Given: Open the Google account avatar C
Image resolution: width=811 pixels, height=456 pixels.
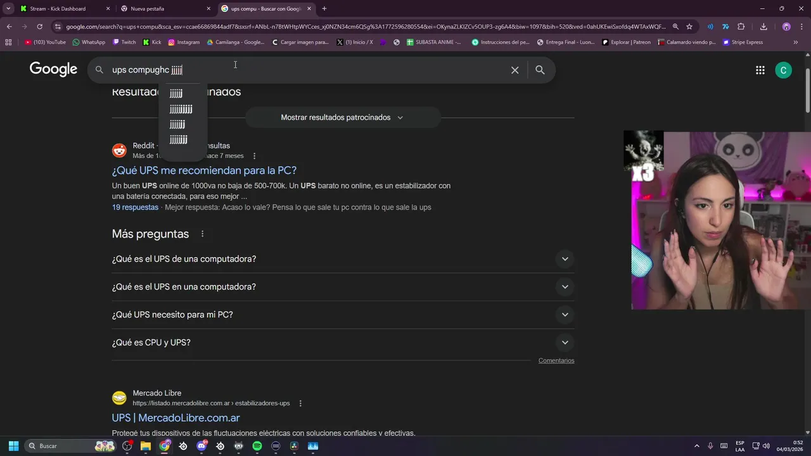Looking at the screenshot, I should (784, 70).
